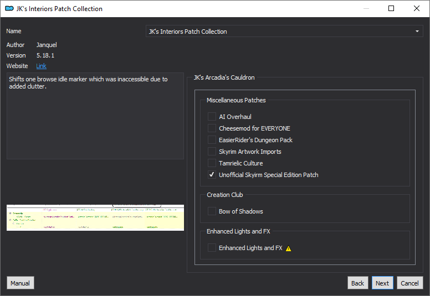Tick the Cheesemod for EVERYONE checkbox
Image resolution: width=430 pixels, height=296 pixels.
(212, 128)
